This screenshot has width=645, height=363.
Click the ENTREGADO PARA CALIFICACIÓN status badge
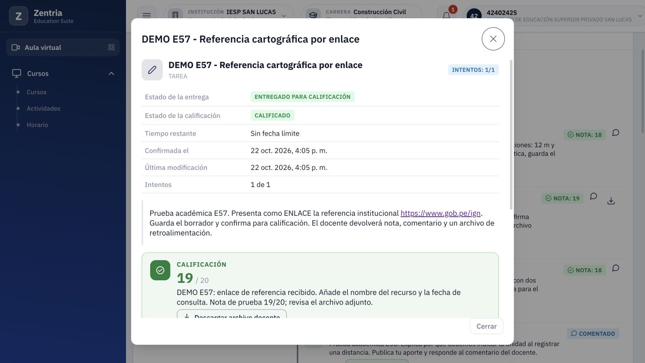tap(302, 97)
